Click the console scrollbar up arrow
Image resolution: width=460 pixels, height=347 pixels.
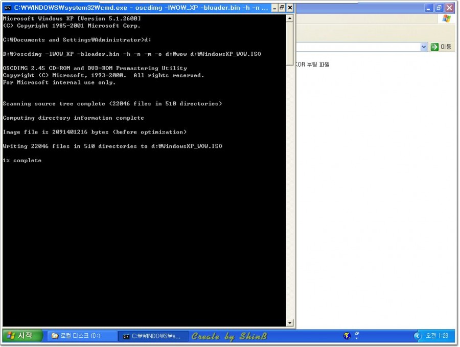[290, 18]
